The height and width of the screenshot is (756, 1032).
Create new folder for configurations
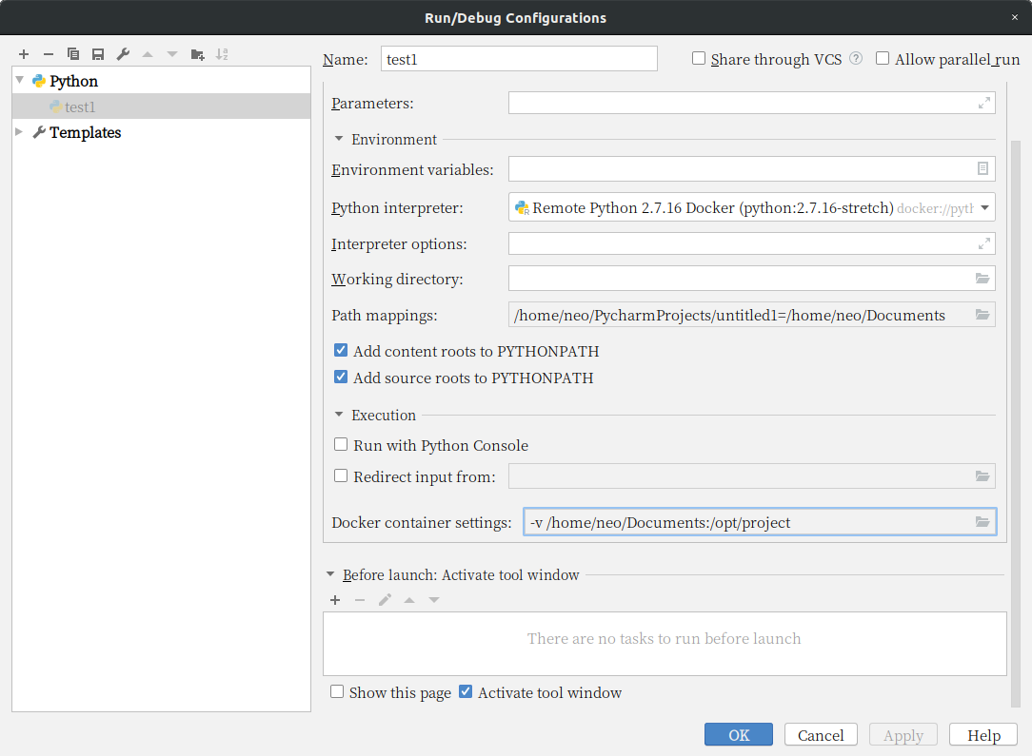(x=197, y=54)
